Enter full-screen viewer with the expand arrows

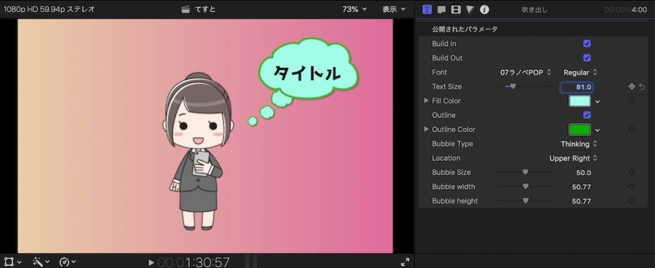pos(405,262)
